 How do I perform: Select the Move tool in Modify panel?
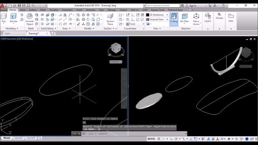point(88,15)
